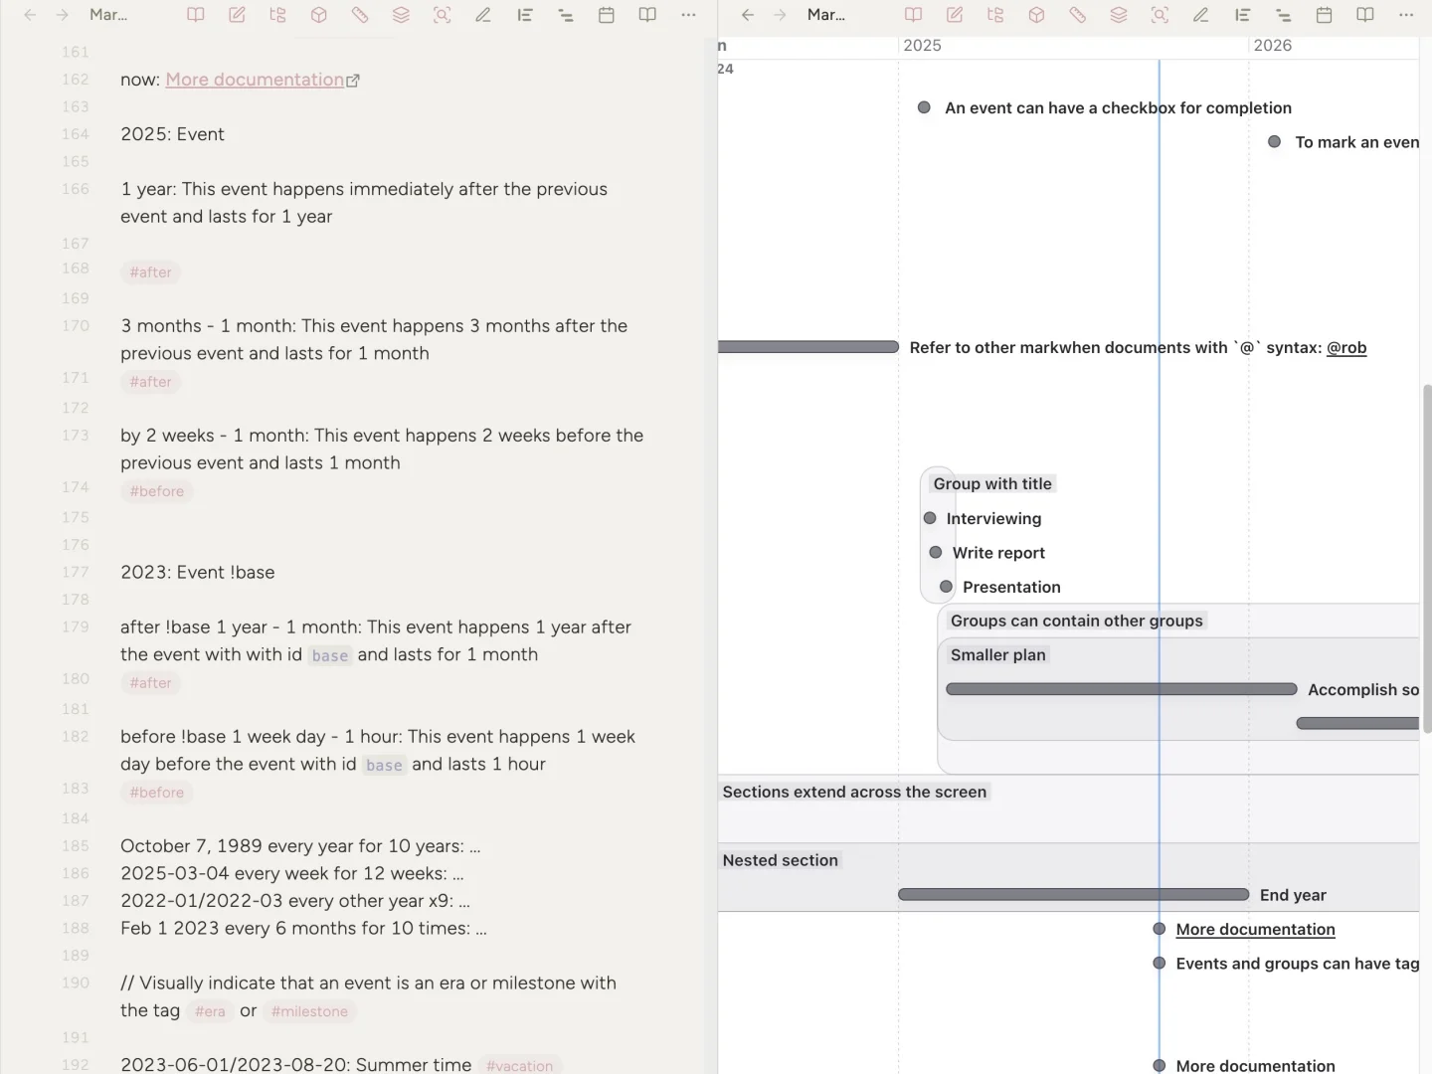Screen dimensions: 1432x1074
Task: Click the scan-search icon in right pane
Action: 1160,15
